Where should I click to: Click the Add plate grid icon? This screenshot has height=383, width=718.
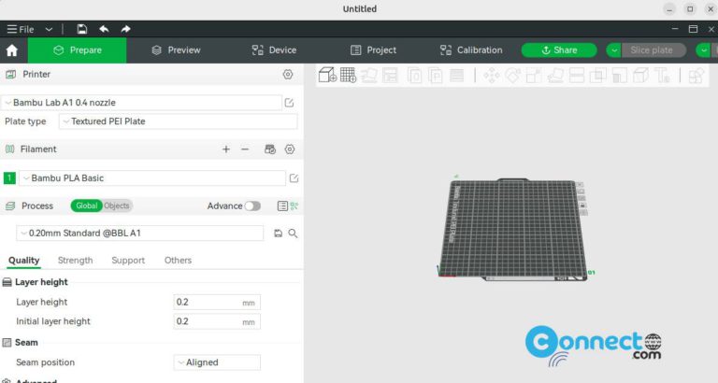click(x=348, y=75)
